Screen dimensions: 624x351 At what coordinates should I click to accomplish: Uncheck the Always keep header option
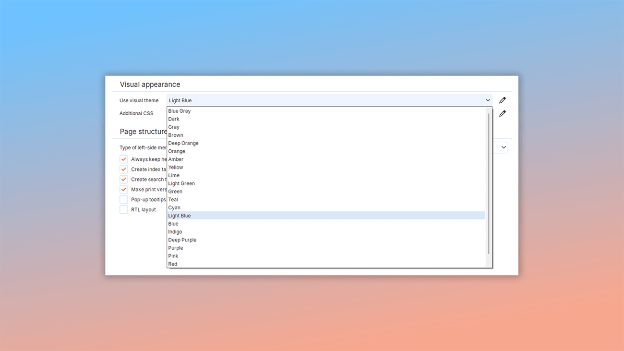[x=123, y=159]
